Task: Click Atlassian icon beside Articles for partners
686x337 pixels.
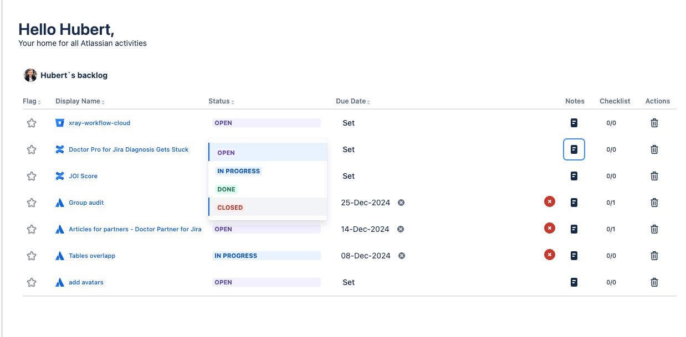Action: [x=60, y=229]
